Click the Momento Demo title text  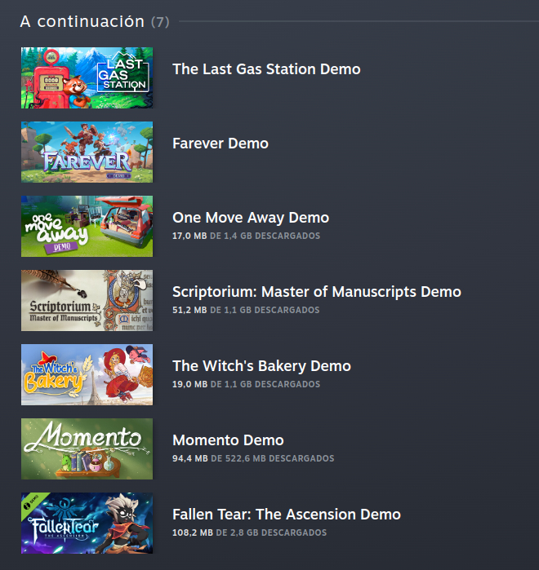pyautogui.click(x=228, y=440)
